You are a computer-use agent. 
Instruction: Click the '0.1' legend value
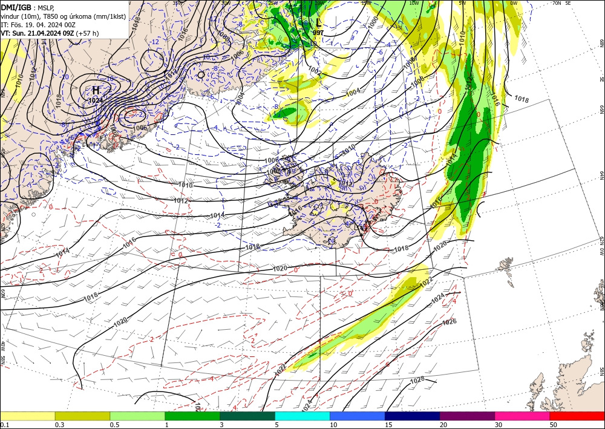pos(4,425)
